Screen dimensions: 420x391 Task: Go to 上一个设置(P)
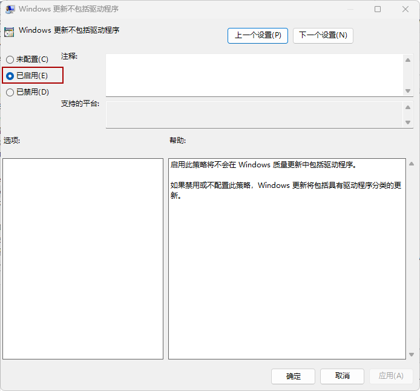258,35
